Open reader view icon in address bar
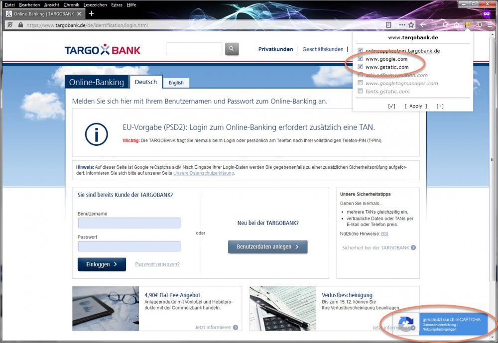The width and height of the screenshot is (498, 343). point(388,25)
